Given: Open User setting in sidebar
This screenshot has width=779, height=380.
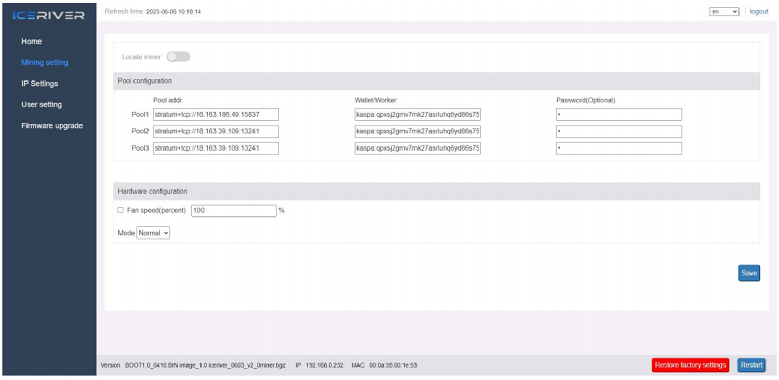Looking at the screenshot, I should pyautogui.click(x=42, y=104).
